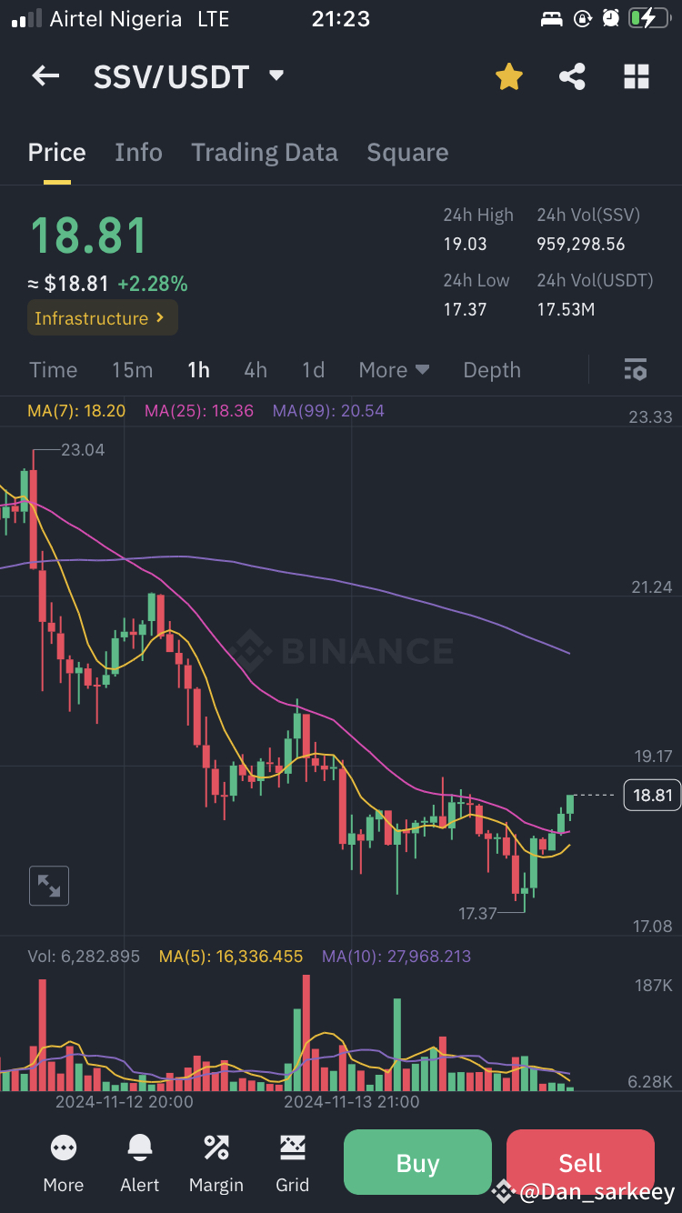
Task: Tap the More icon in bottom bar
Action: point(63,1148)
